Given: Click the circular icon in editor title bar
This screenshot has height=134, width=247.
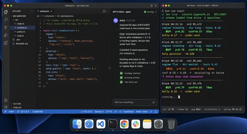Looking at the screenshot, I should 151,6.
